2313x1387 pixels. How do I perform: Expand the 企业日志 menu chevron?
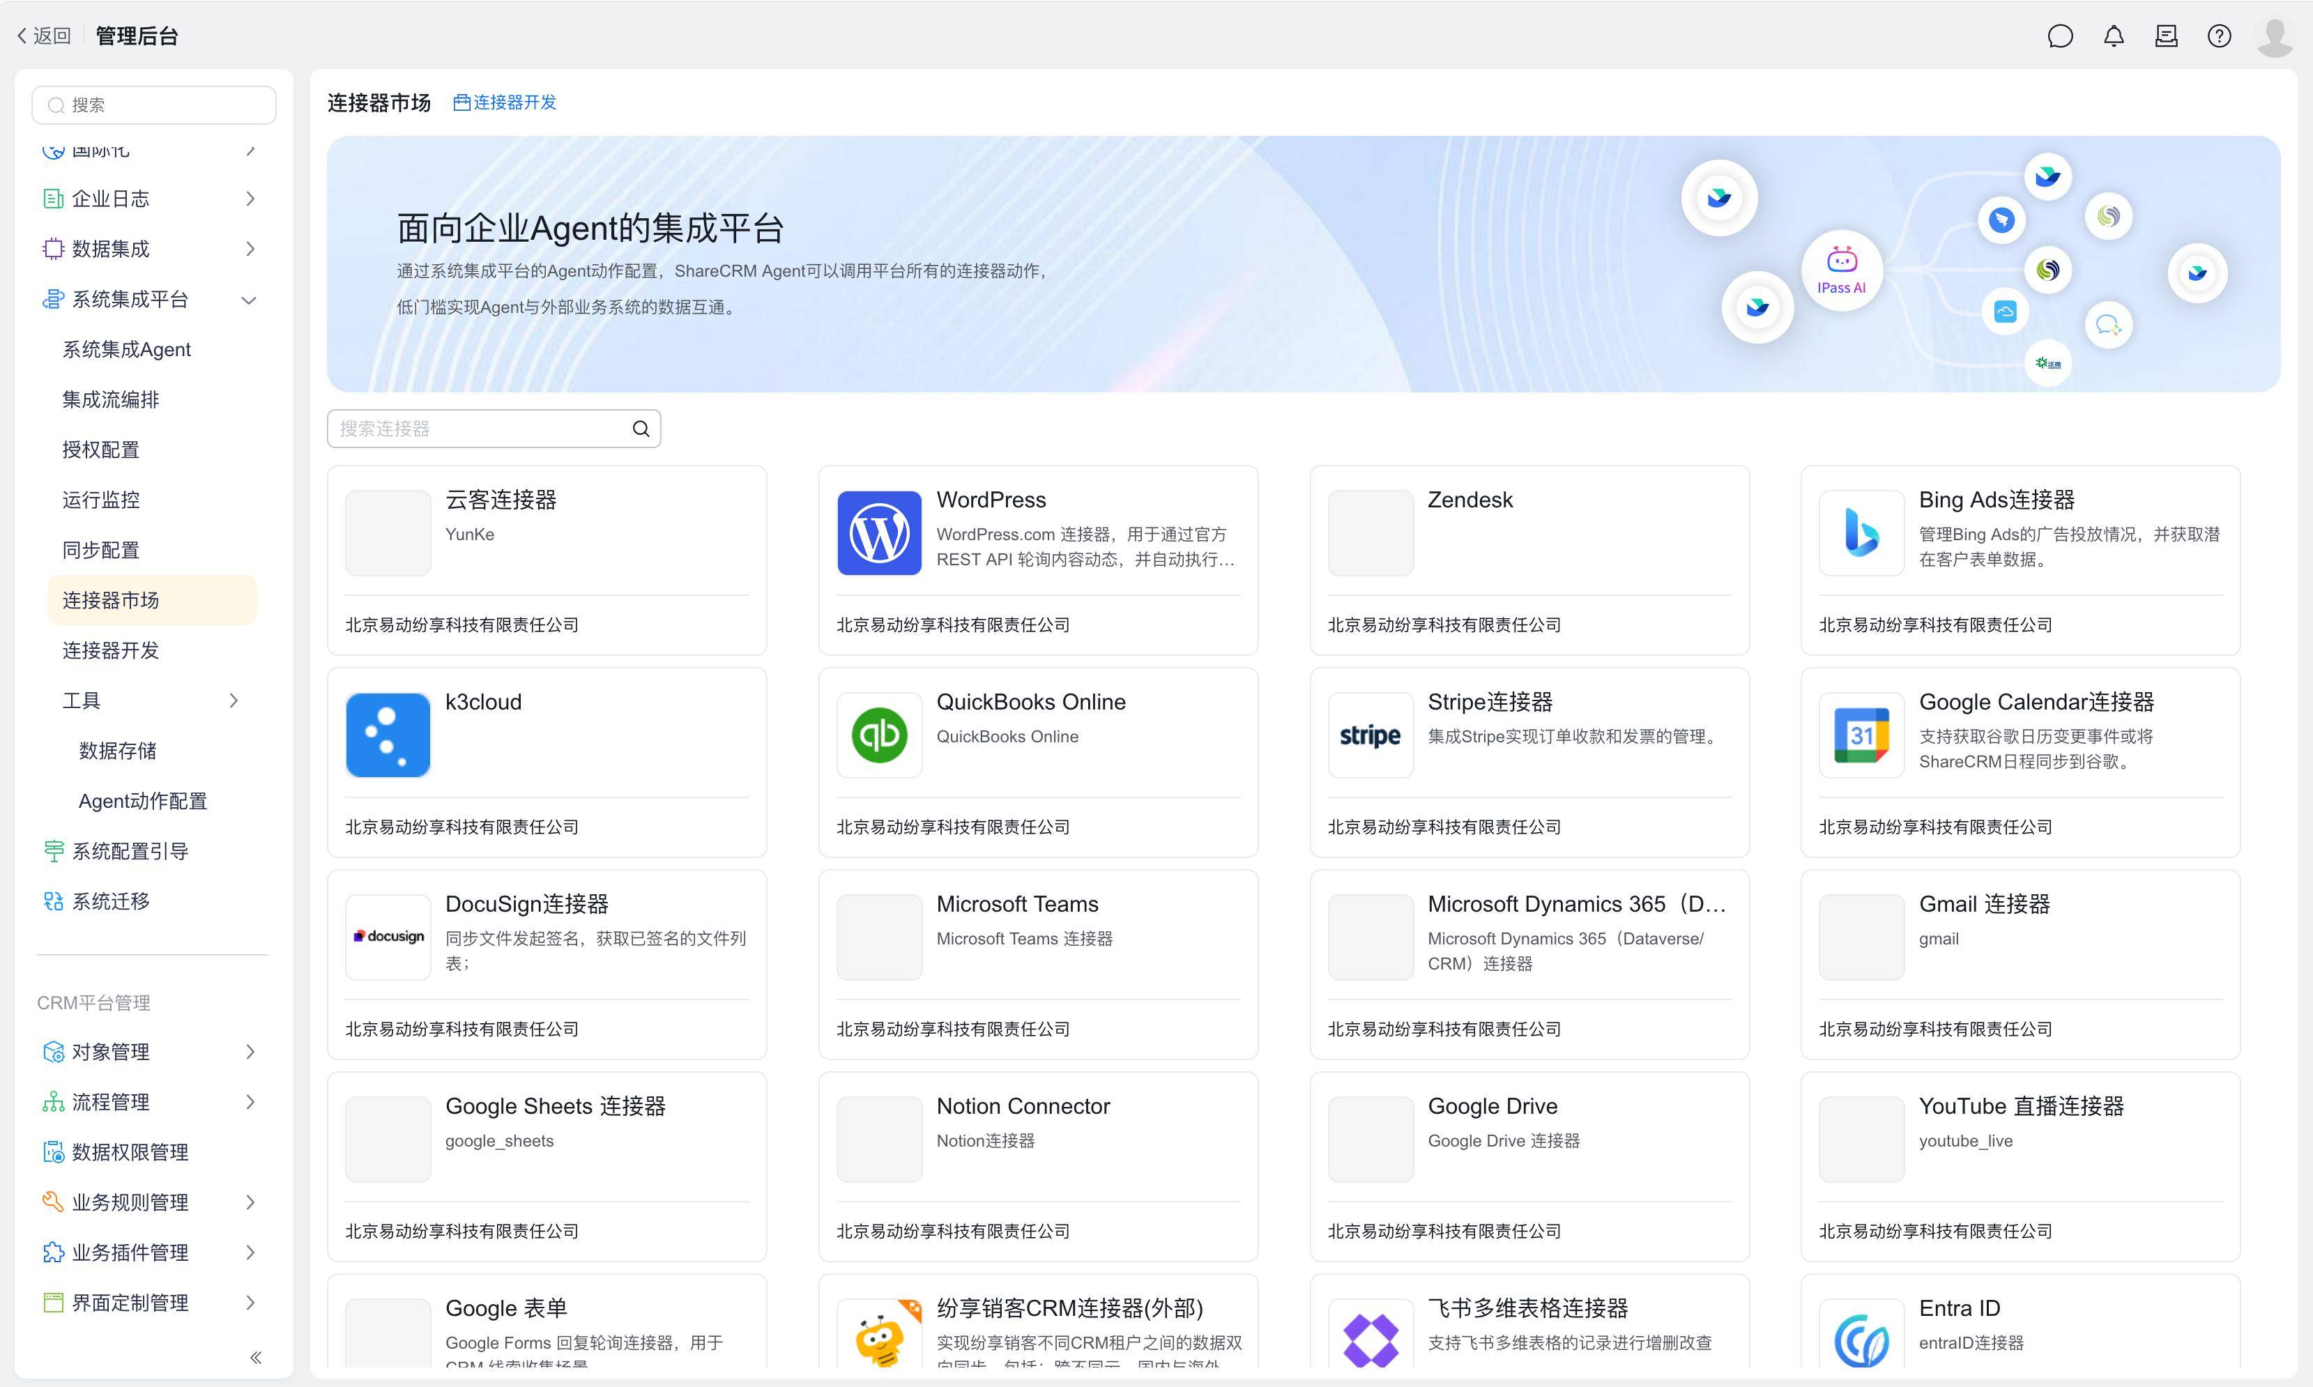point(250,199)
